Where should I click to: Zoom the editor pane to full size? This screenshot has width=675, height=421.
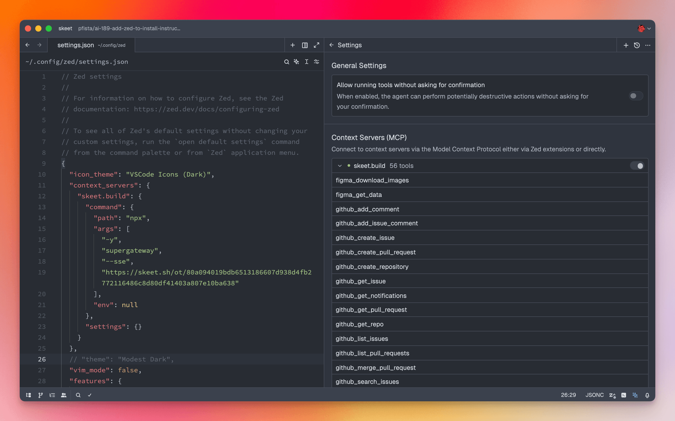(x=316, y=45)
